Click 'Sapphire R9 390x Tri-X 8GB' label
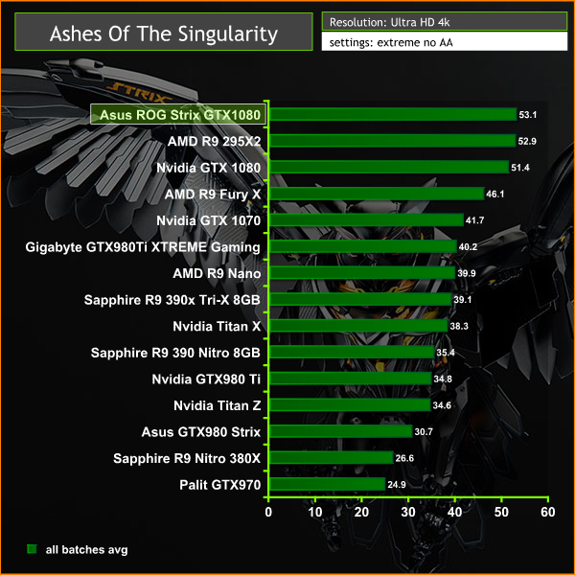 coord(172,300)
